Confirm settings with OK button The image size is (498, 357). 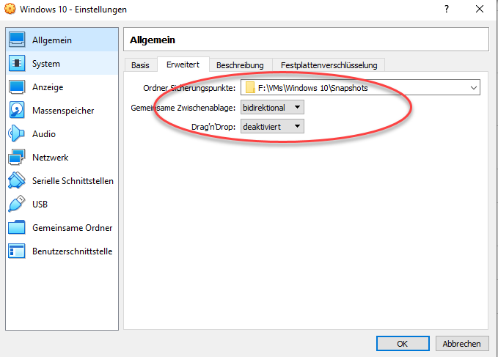click(x=403, y=344)
